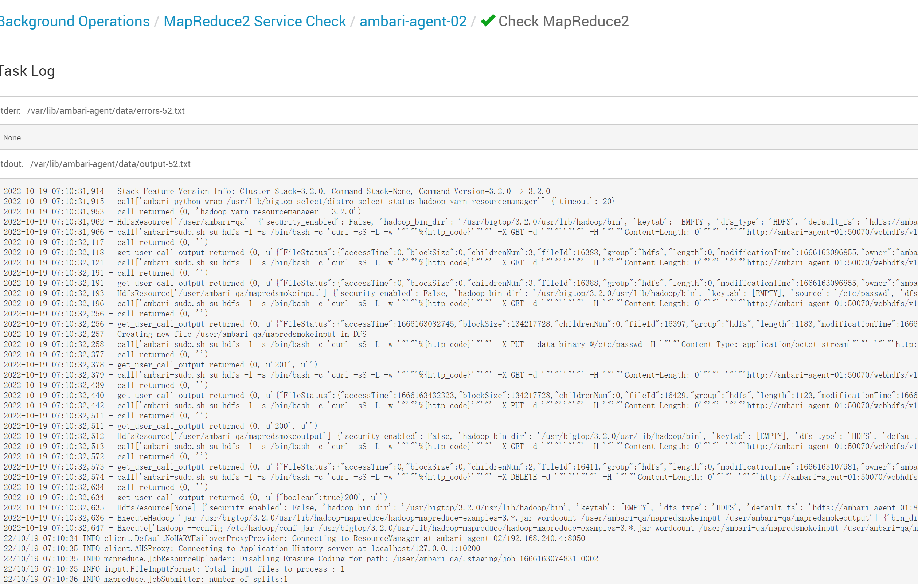The width and height of the screenshot is (918, 584).
Task: Click the 'Disabling Erasure Coding' log line
Action: tap(300, 559)
